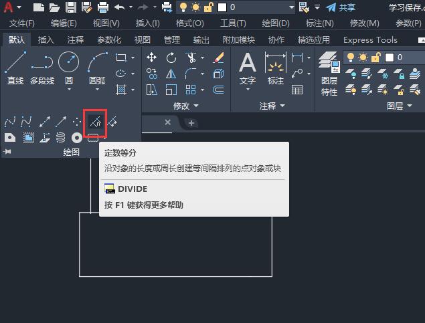425x323 pixels.
Task: Click the Move tool in Modify panel
Action: tap(151, 58)
